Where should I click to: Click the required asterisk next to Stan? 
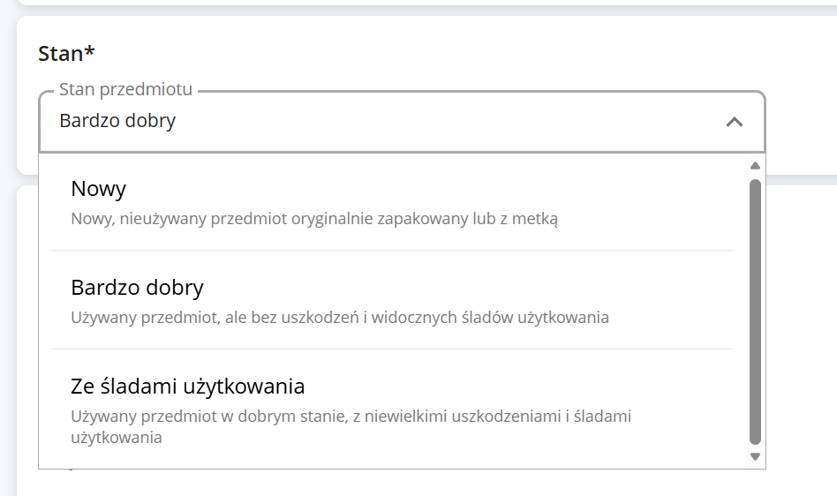pyautogui.click(x=90, y=53)
